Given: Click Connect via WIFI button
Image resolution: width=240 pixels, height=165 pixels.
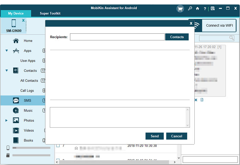Looking at the screenshot, I should (219, 25).
